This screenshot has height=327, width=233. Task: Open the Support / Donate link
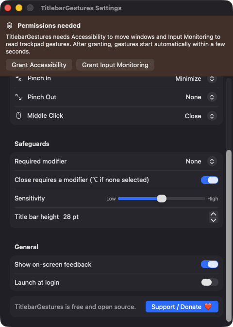182,307
